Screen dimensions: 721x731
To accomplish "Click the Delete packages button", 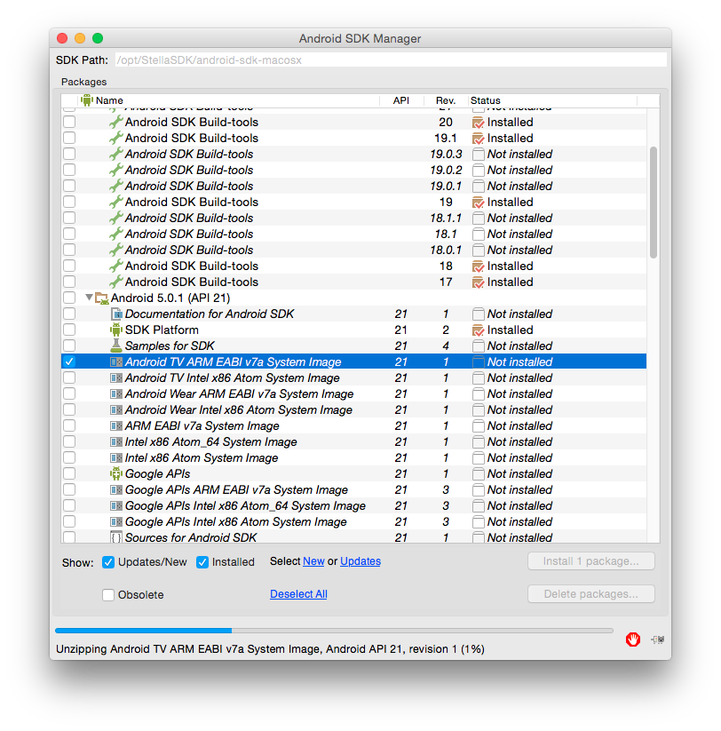I will tap(591, 594).
